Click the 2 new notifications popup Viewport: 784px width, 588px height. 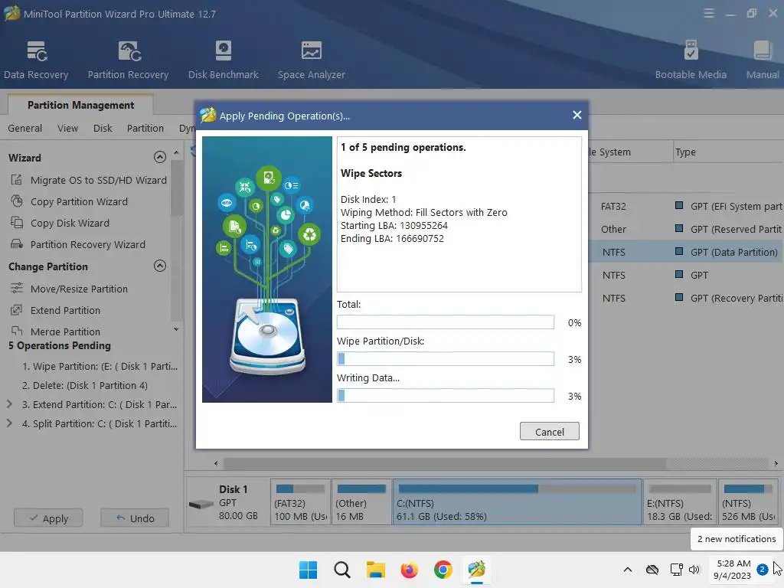(x=737, y=539)
